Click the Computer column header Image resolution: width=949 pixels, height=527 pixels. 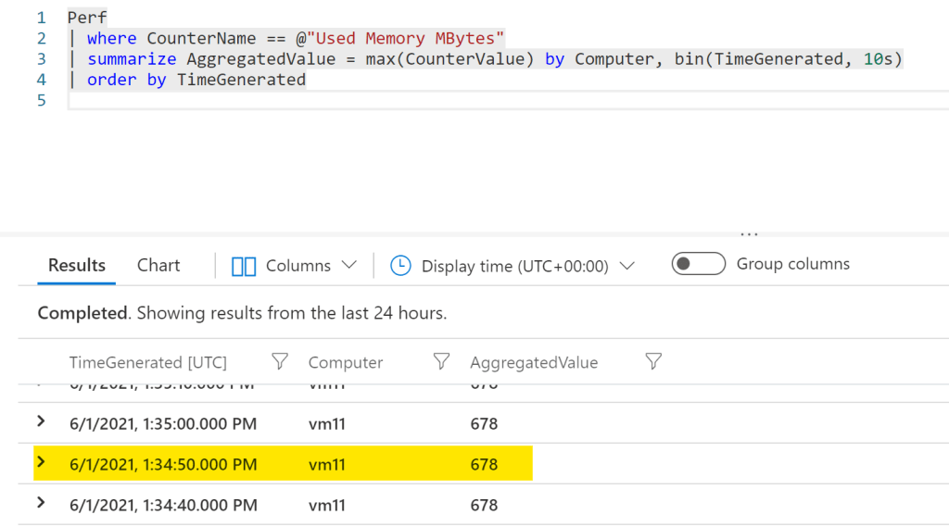[345, 363]
